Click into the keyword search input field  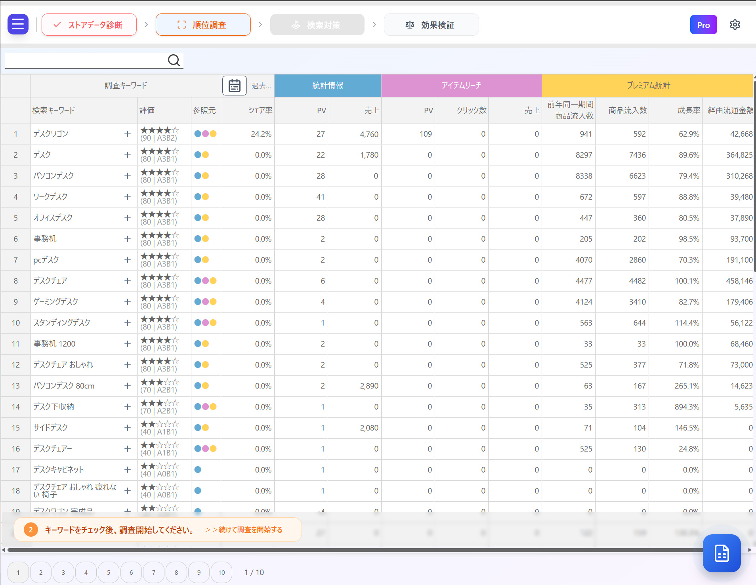click(x=85, y=60)
